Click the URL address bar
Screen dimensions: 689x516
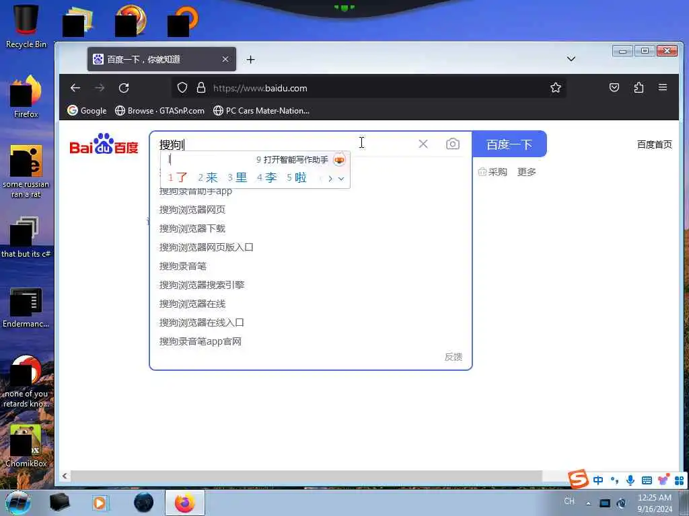click(x=368, y=88)
